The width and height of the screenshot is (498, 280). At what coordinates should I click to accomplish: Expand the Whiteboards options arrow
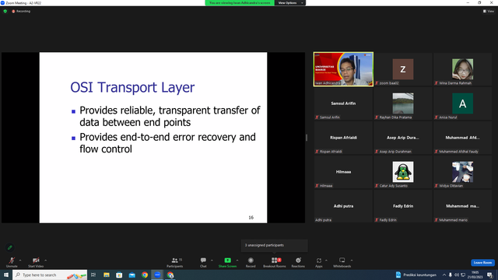[352, 261]
